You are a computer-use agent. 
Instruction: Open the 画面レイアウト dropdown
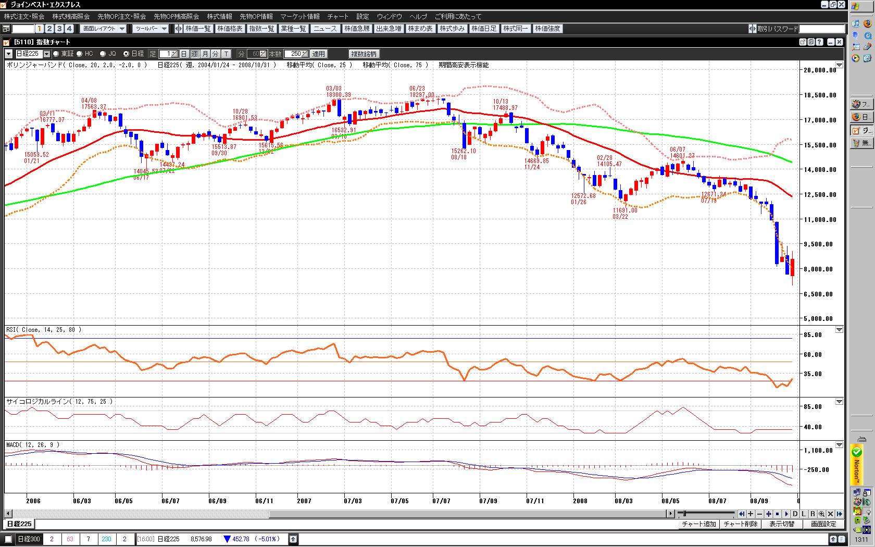[104, 29]
